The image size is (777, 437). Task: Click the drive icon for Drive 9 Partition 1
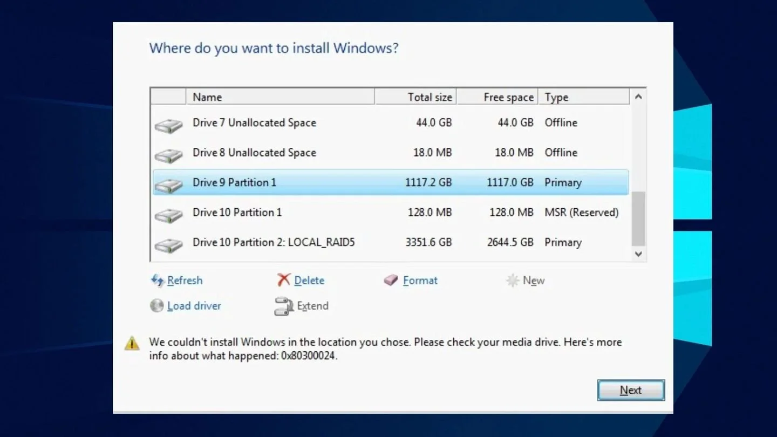coord(168,186)
